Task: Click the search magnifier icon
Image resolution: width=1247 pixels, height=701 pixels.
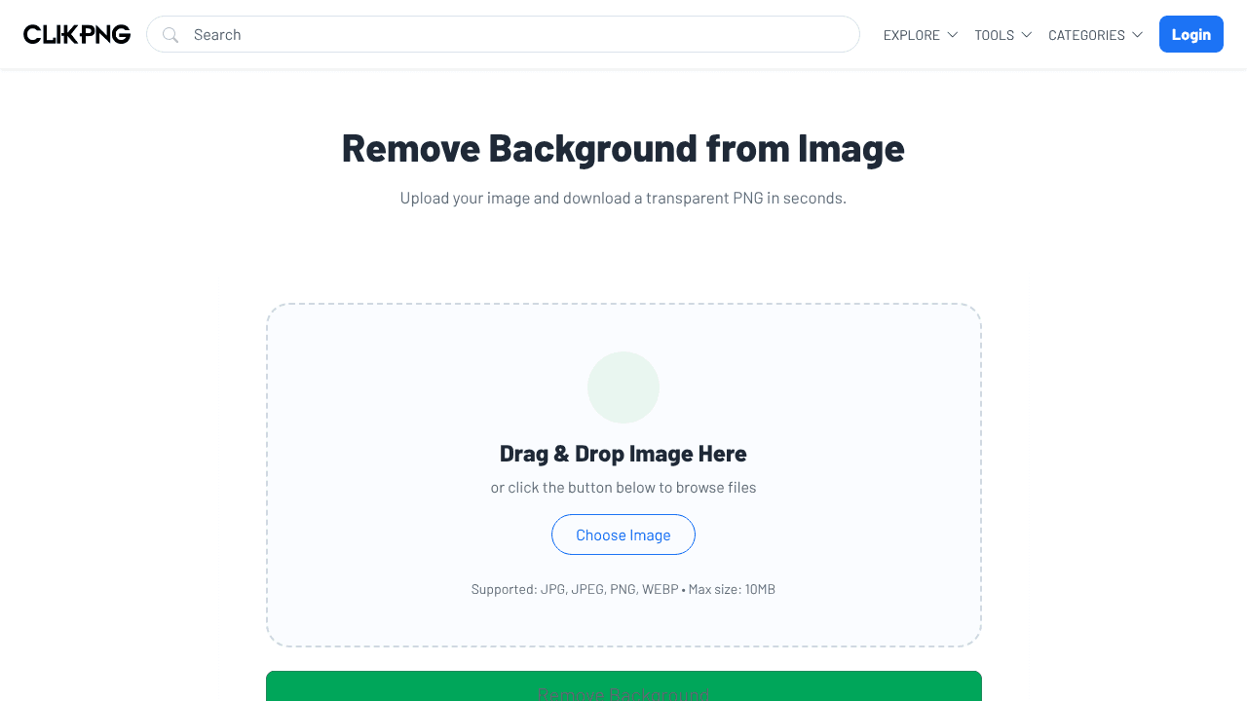Action: click(170, 35)
